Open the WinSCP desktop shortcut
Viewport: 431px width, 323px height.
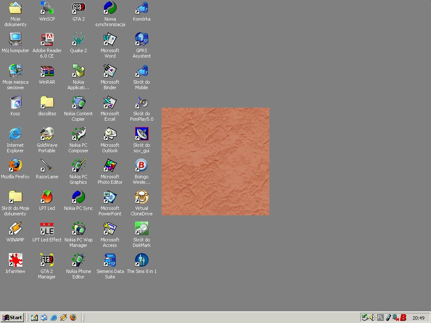point(47,8)
